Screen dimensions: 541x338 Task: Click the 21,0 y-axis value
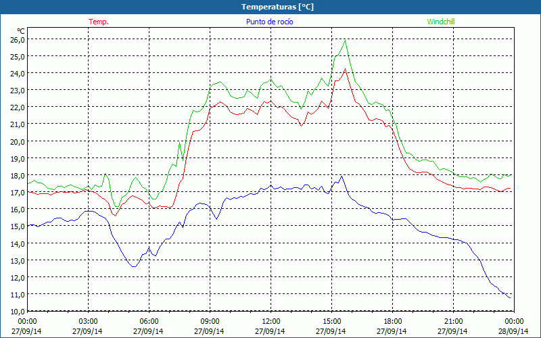(x=18, y=124)
